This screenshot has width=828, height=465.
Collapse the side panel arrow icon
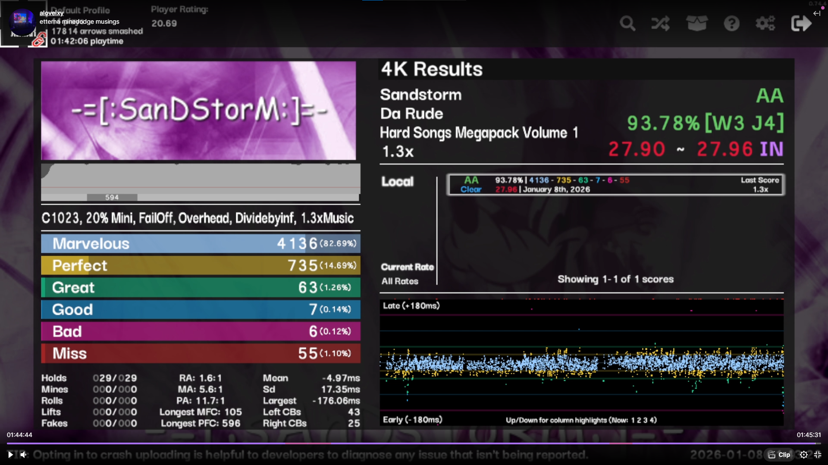point(816,13)
